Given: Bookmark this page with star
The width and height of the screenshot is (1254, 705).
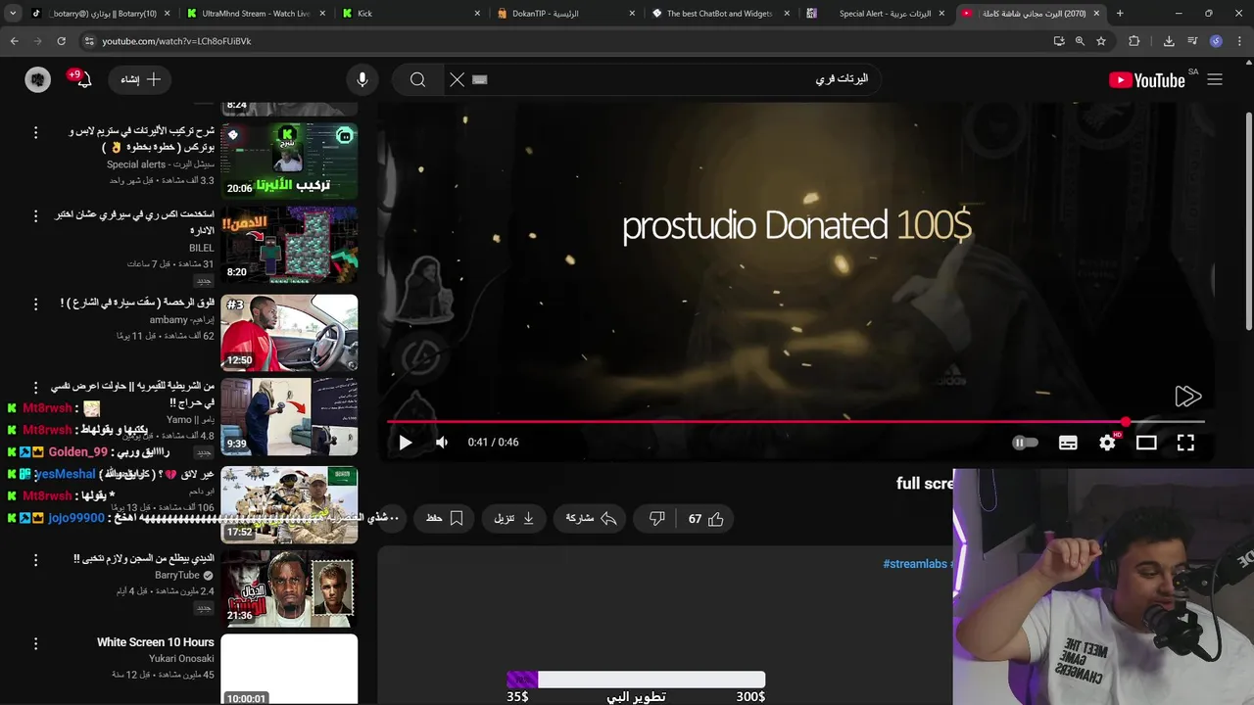Looking at the screenshot, I should tap(1101, 41).
